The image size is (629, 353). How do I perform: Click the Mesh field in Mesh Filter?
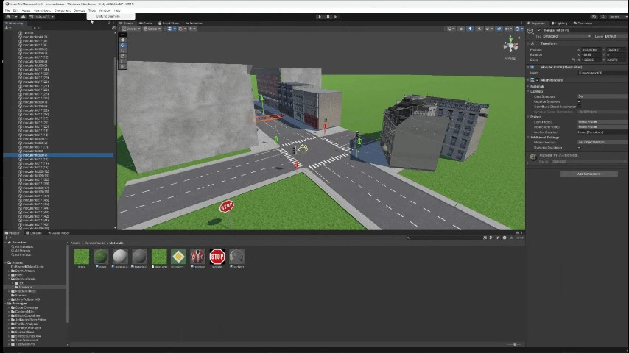pos(602,73)
